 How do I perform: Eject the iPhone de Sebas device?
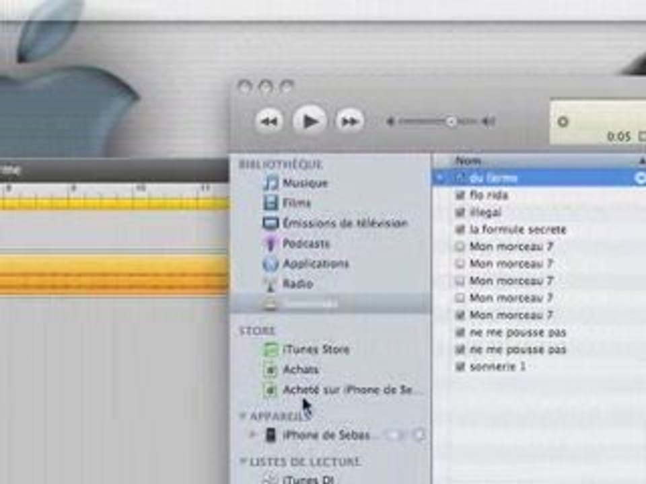coord(419,435)
